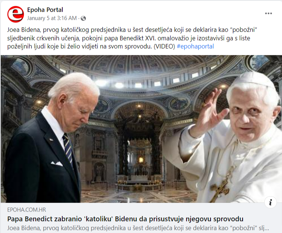Click 'Joea Bidena' at the post text start
The height and width of the screenshot is (233, 282).
[x=24, y=30]
